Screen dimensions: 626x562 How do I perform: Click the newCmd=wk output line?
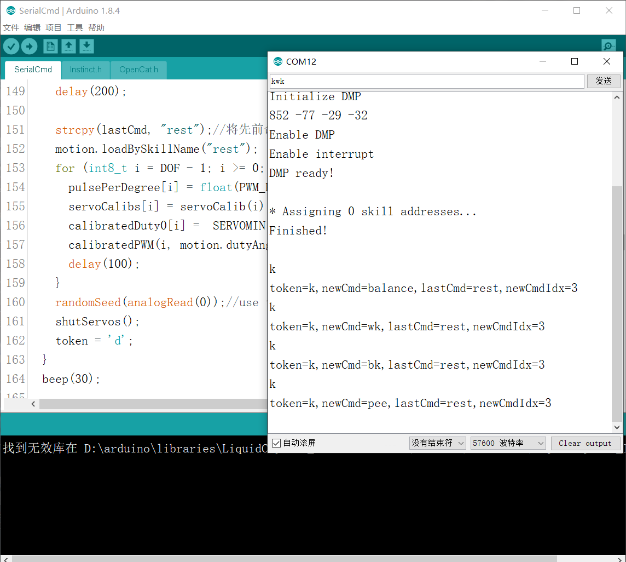point(407,326)
